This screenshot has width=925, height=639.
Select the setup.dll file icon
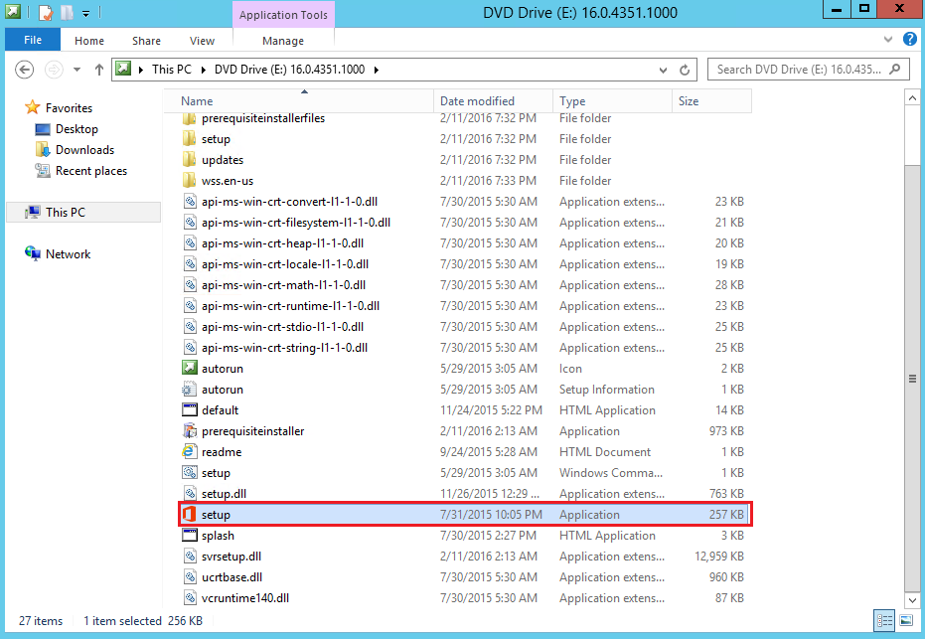click(x=190, y=494)
